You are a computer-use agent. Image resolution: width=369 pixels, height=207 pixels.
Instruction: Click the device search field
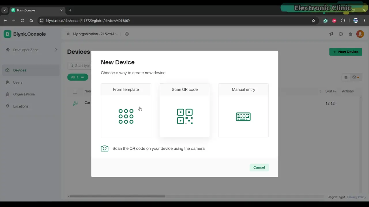[x=79, y=66]
